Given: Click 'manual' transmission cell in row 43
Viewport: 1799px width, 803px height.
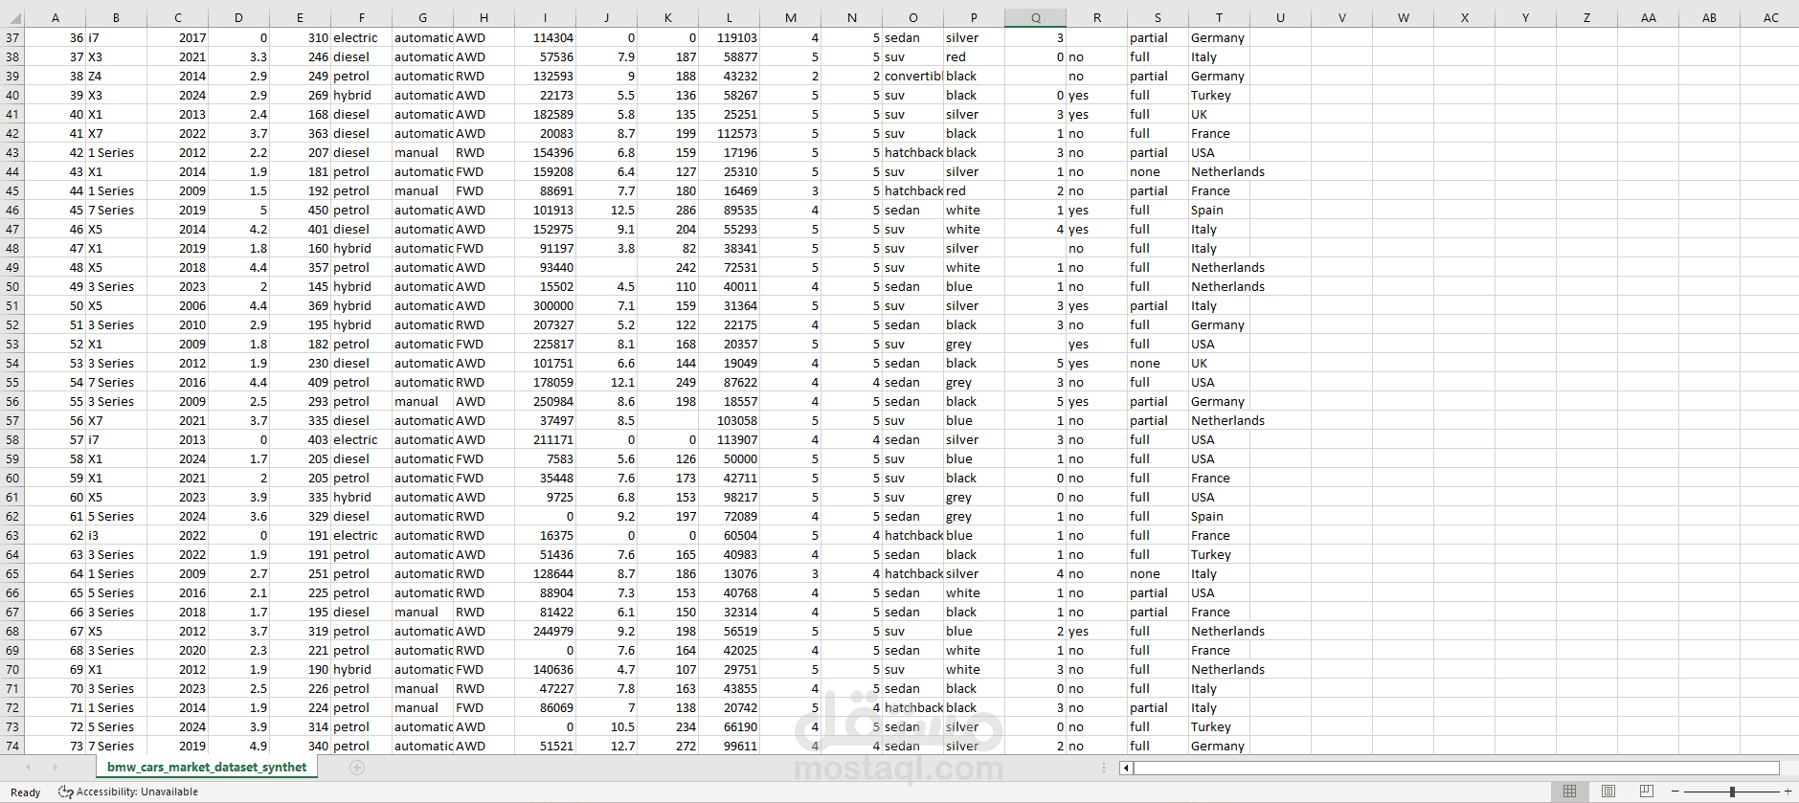Looking at the screenshot, I should click(x=423, y=153).
